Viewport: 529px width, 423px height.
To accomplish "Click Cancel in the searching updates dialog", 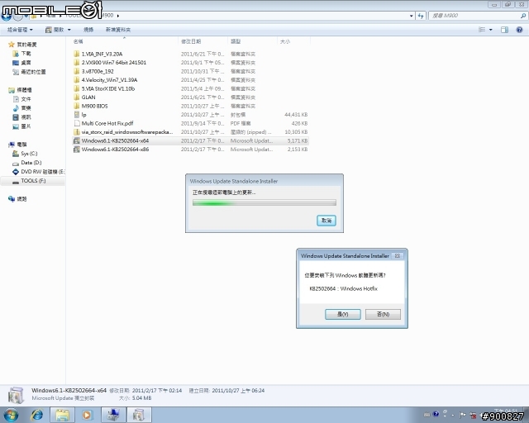I will 326,221.
